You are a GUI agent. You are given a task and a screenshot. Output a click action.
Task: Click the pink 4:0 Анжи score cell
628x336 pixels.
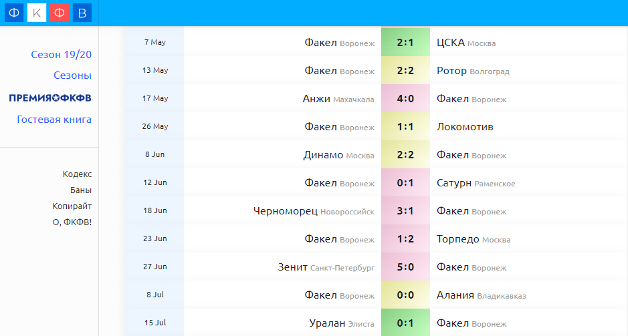pyautogui.click(x=405, y=99)
